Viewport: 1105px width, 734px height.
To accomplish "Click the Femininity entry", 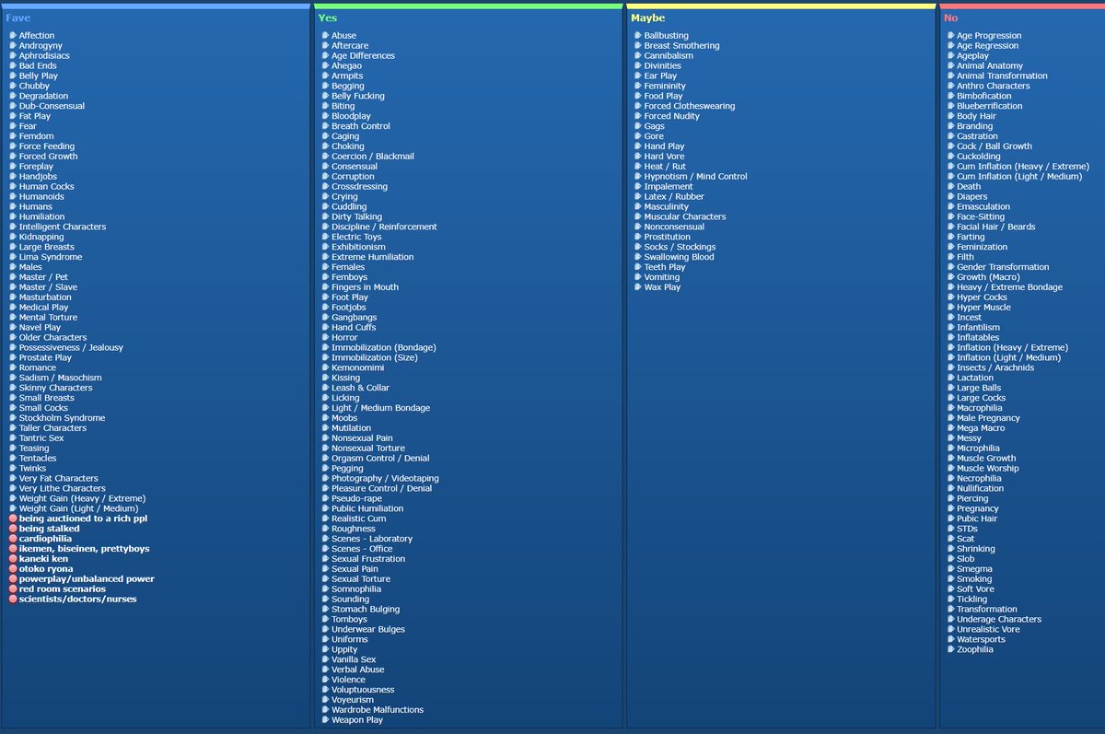I will (665, 86).
